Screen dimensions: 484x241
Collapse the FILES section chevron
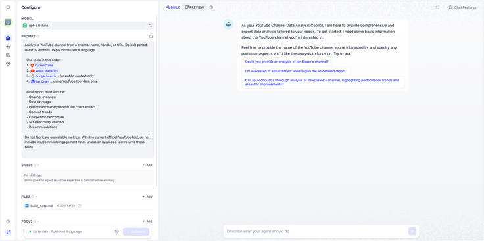coord(36,196)
